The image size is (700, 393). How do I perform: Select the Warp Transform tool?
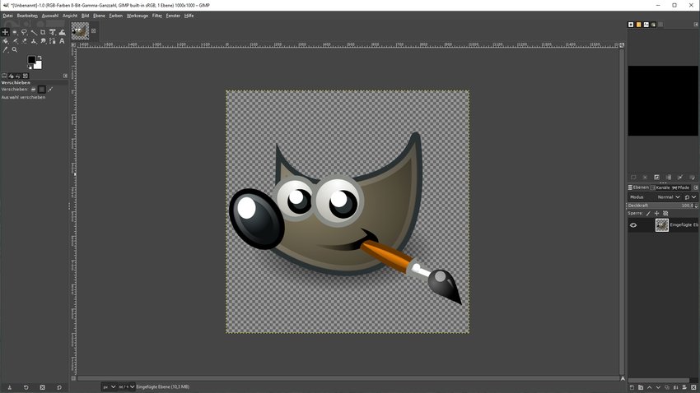(x=62, y=32)
